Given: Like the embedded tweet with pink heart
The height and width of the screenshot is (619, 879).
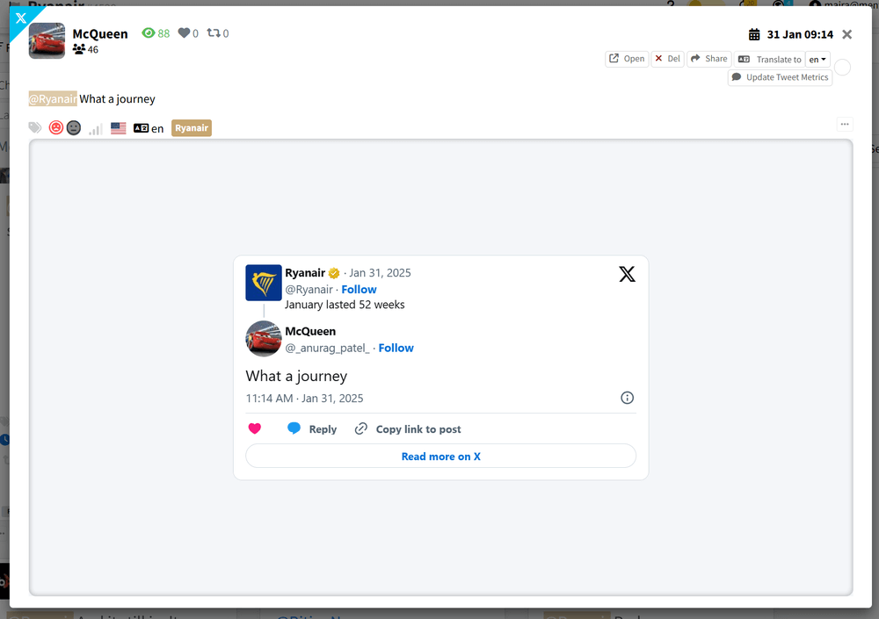Looking at the screenshot, I should click(x=255, y=428).
